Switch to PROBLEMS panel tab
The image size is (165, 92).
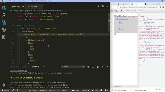click(15, 67)
